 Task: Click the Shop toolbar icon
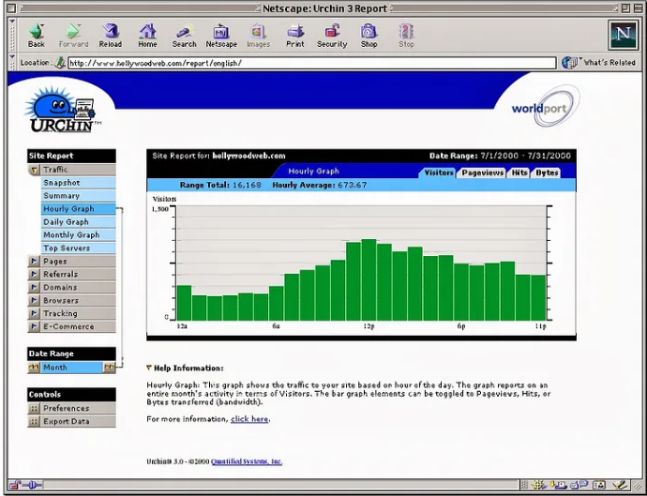point(369,33)
